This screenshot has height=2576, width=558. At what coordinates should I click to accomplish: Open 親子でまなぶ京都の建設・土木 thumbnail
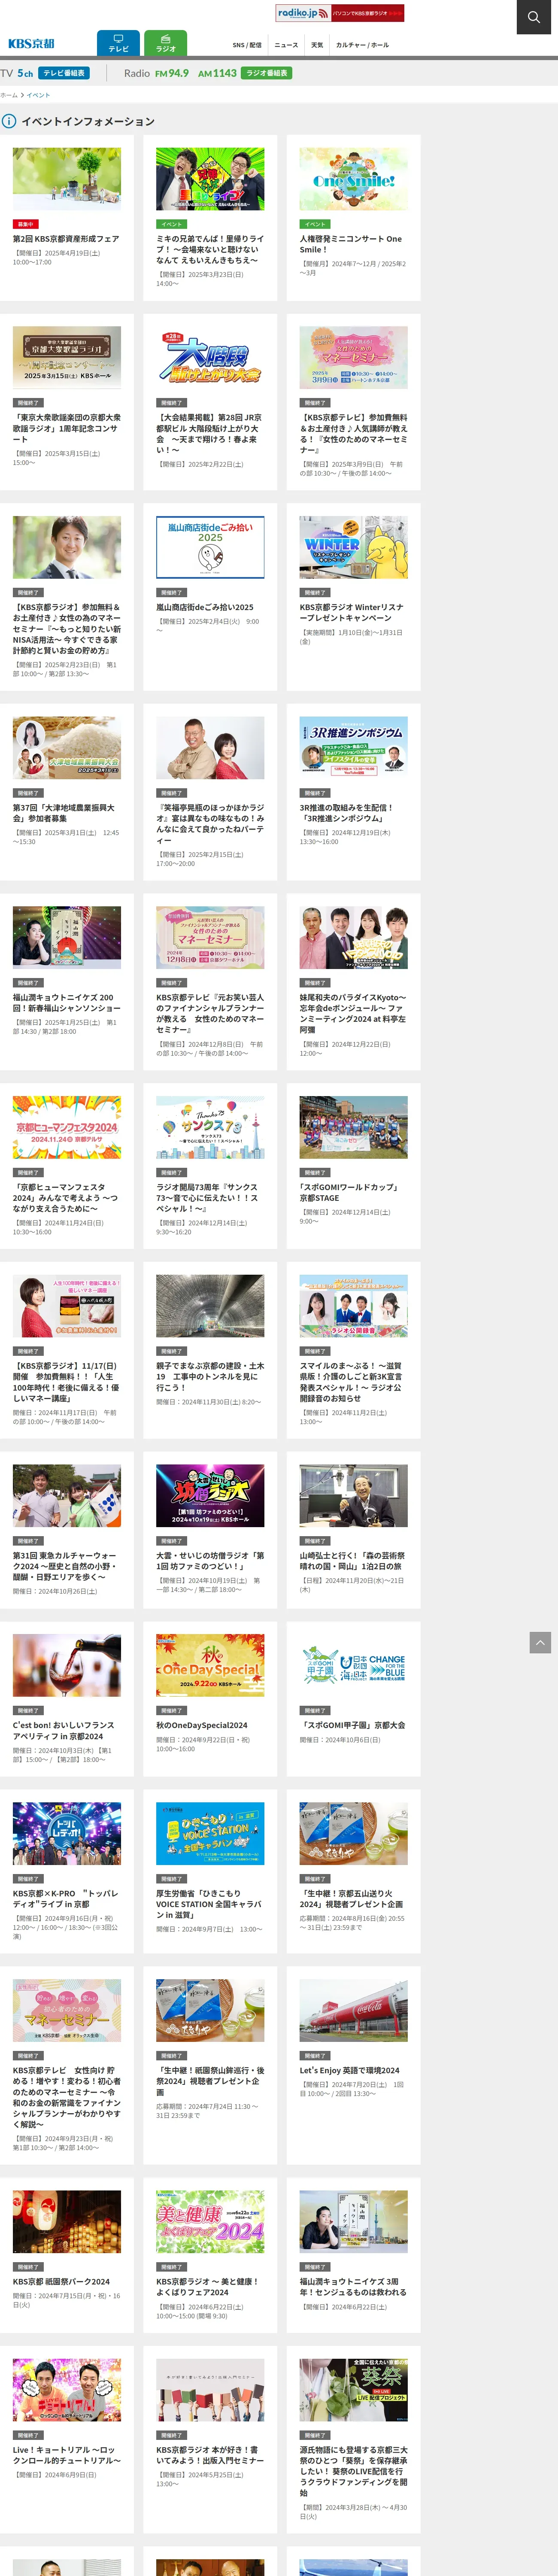click(x=210, y=1305)
